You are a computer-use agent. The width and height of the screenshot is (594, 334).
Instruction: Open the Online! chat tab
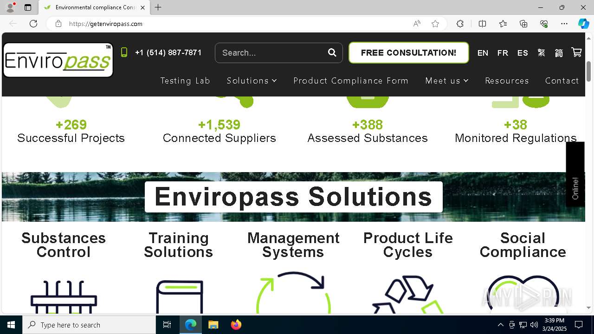coord(575,174)
